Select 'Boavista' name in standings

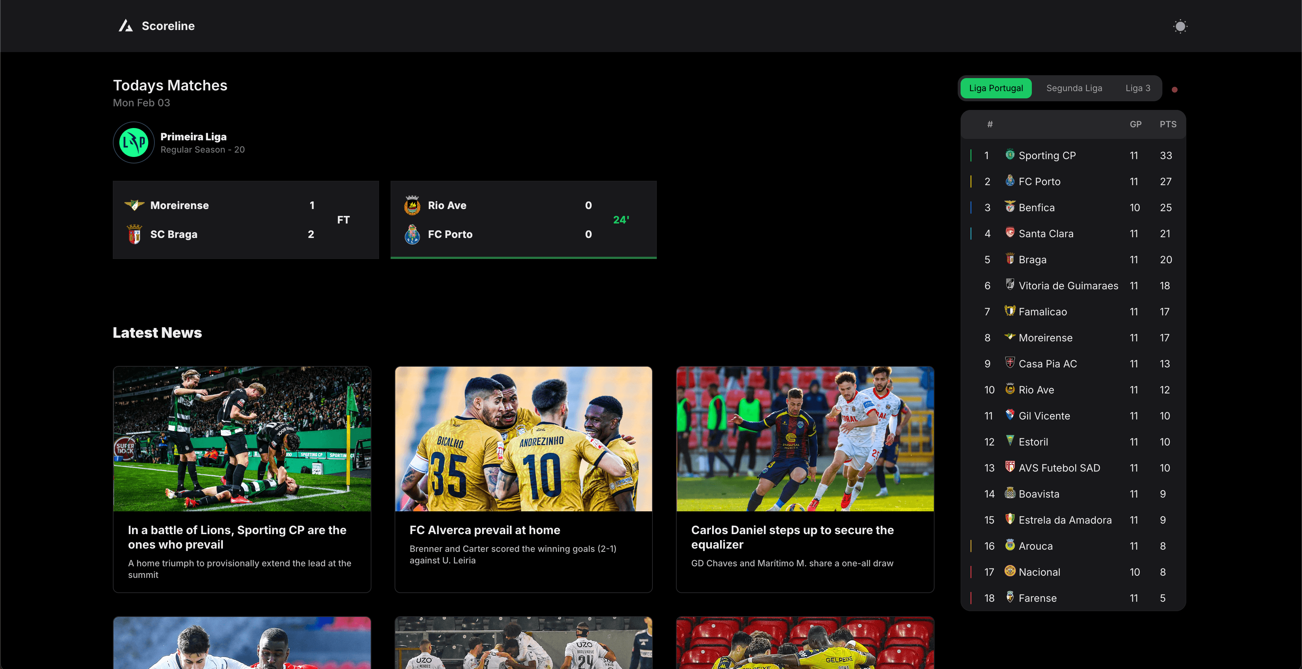coord(1039,494)
